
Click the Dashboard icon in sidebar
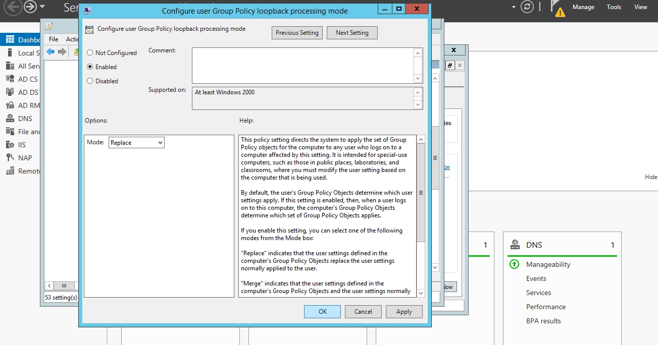10,40
